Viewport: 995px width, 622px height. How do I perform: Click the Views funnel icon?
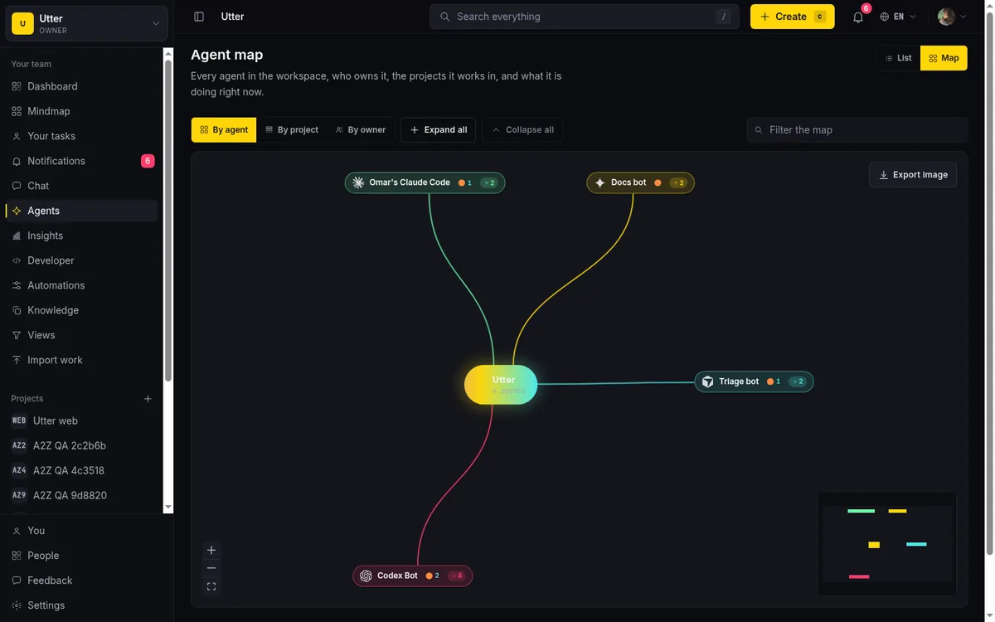point(17,335)
